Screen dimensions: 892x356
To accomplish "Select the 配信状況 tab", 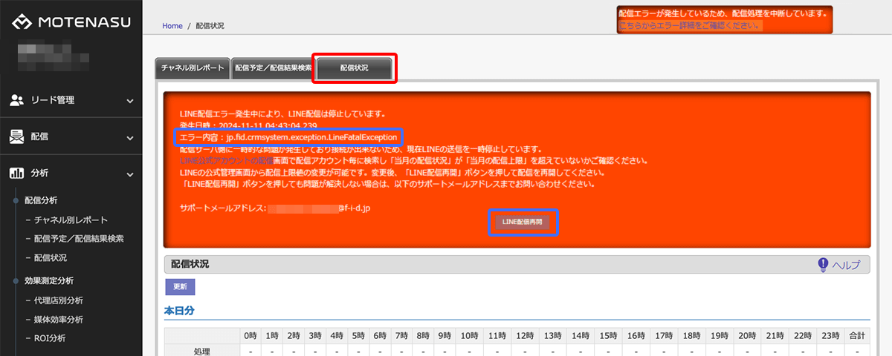I will pyautogui.click(x=354, y=68).
